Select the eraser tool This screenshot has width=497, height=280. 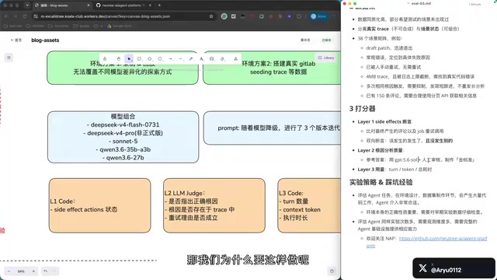222,59
